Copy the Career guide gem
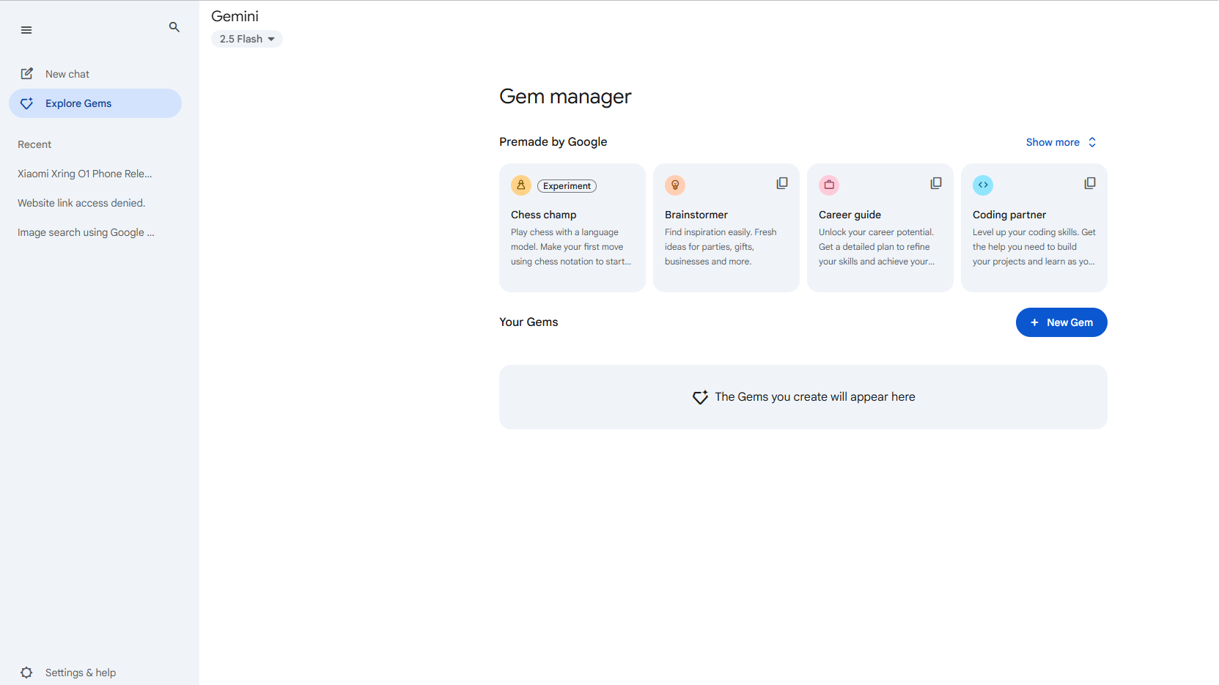 click(x=936, y=183)
